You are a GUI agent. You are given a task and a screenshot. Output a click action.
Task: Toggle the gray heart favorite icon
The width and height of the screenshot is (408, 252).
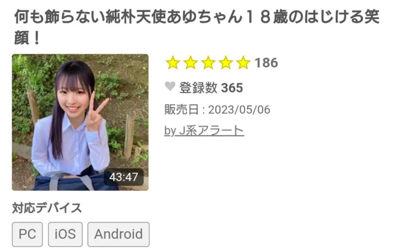click(170, 86)
